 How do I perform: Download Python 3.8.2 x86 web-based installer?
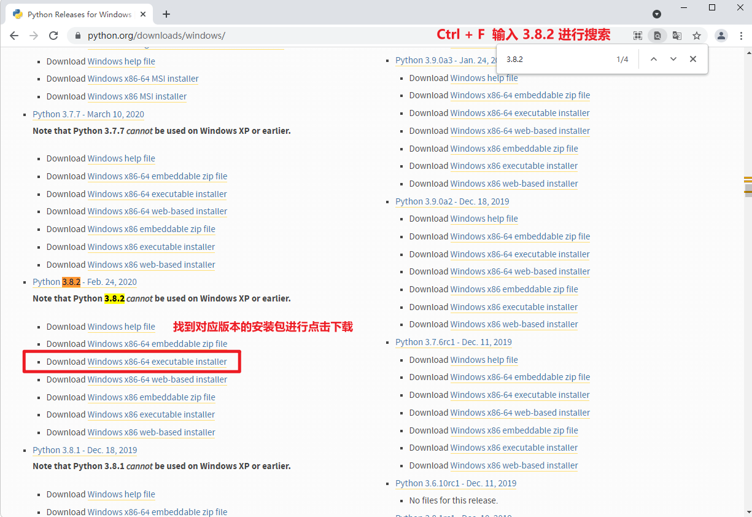pyautogui.click(x=152, y=432)
